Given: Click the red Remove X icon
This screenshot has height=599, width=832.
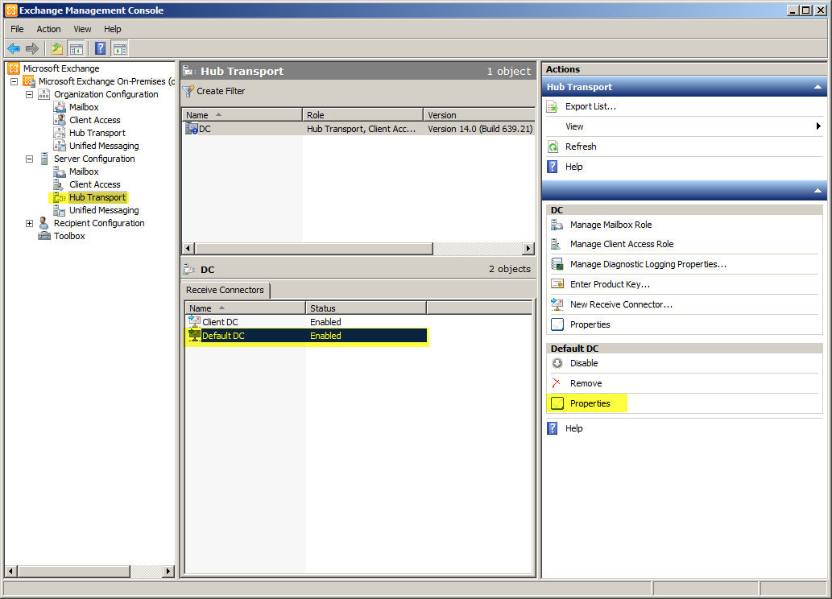Looking at the screenshot, I should [556, 383].
